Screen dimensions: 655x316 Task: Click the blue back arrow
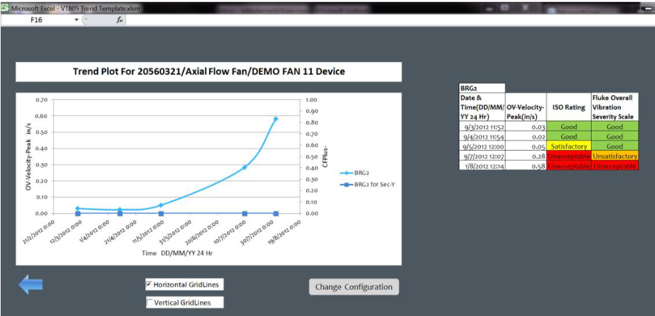coord(31,285)
